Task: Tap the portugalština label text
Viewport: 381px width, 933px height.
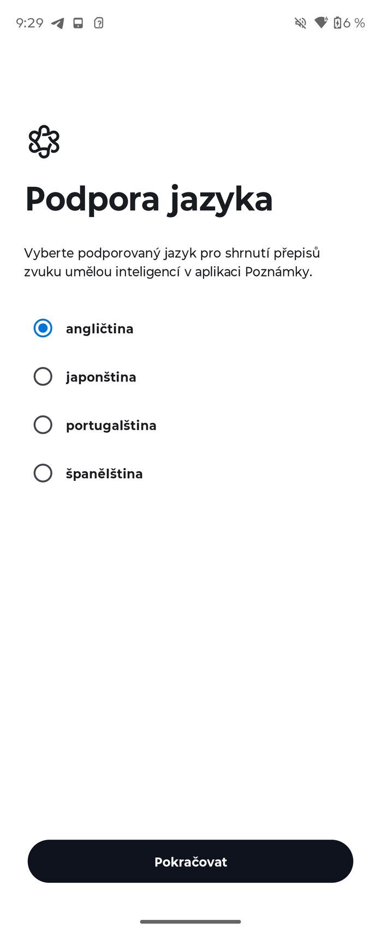Action: coord(111,425)
